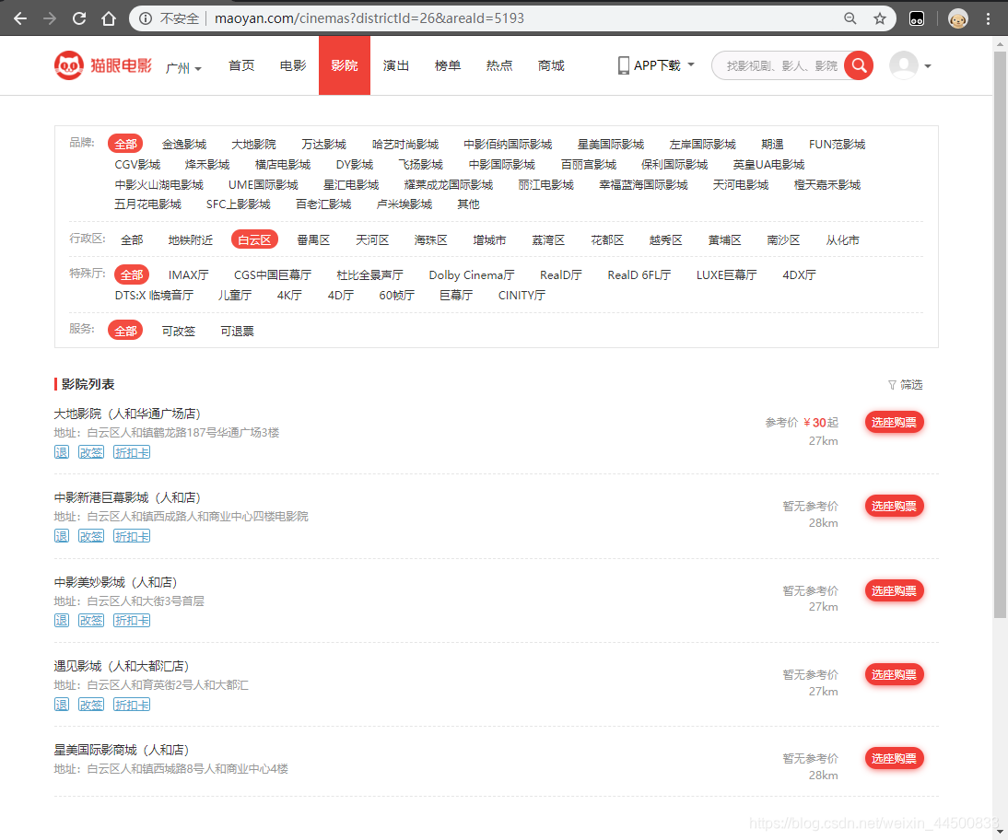The width and height of the screenshot is (1008, 840).
Task: Expand the APP下载 dropdown
Action: pyautogui.click(x=656, y=65)
